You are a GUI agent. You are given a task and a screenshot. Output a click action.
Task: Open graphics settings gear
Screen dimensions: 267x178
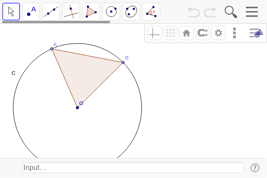tap(218, 33)
